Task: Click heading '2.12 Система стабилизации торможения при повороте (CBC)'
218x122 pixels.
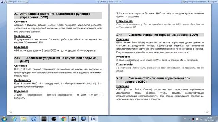Action: [x=160, y=80]
